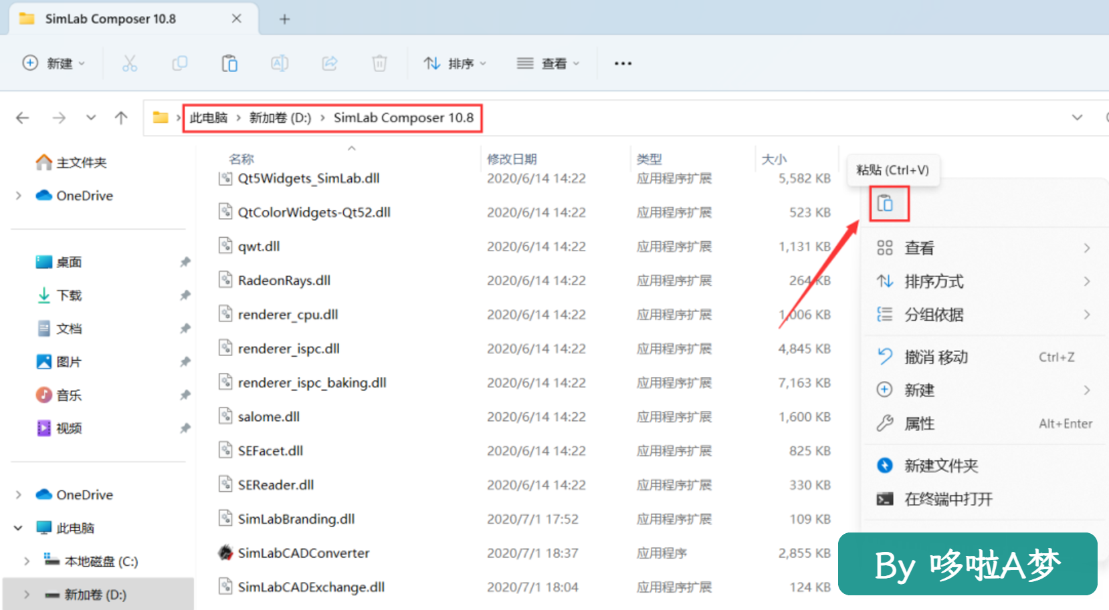
Task: Collapse the 此电脑 tree node
Action: click(18, 528)
